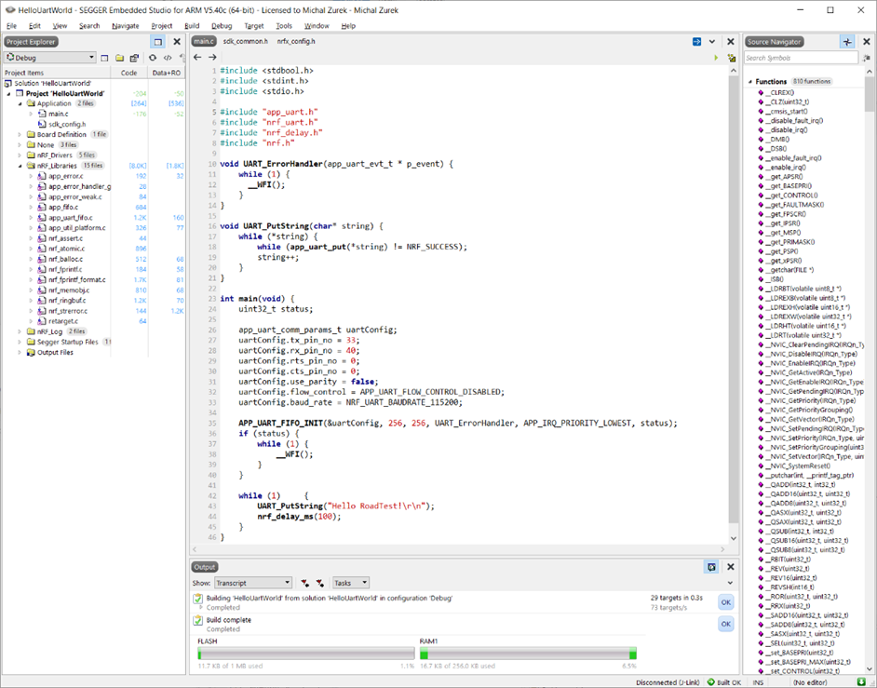
Task: Click OK beside the Build complete message
Action: point(725,624)
